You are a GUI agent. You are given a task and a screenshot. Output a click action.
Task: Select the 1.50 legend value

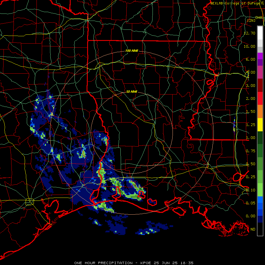[x=251, y=112]
